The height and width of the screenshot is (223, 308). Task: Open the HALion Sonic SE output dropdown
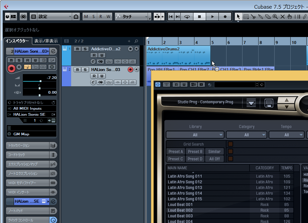[x=31, y=114]
